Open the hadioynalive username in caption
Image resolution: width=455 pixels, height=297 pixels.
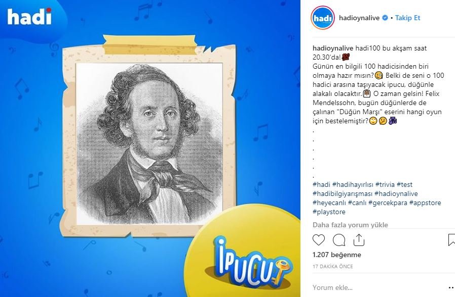[x=333, y=48]
